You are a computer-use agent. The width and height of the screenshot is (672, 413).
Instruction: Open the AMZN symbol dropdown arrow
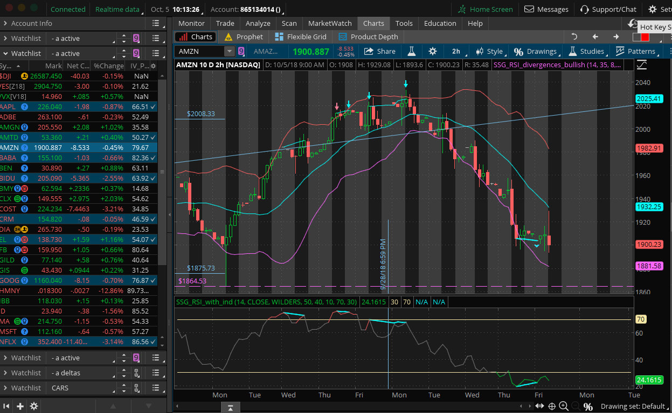pos(229,51)
